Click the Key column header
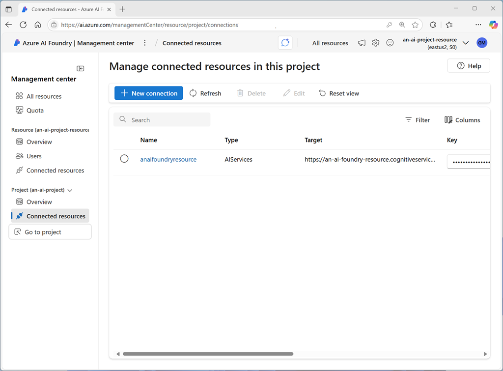This screenshot has width=503, height=371. point(452,140)
